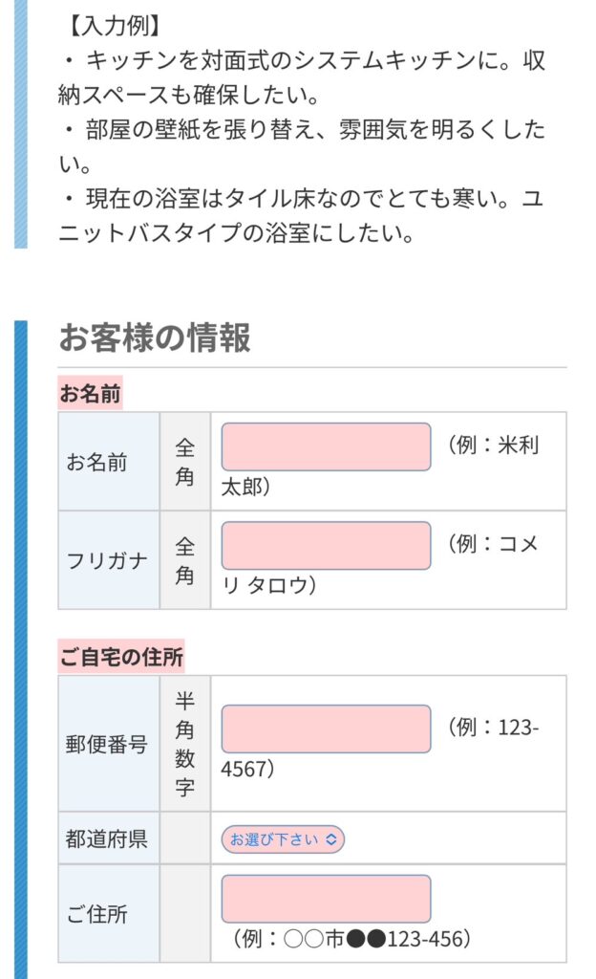Click the ご住所 address input field
The width and height of the screenshot is (596, 979).
click(325, 898)
